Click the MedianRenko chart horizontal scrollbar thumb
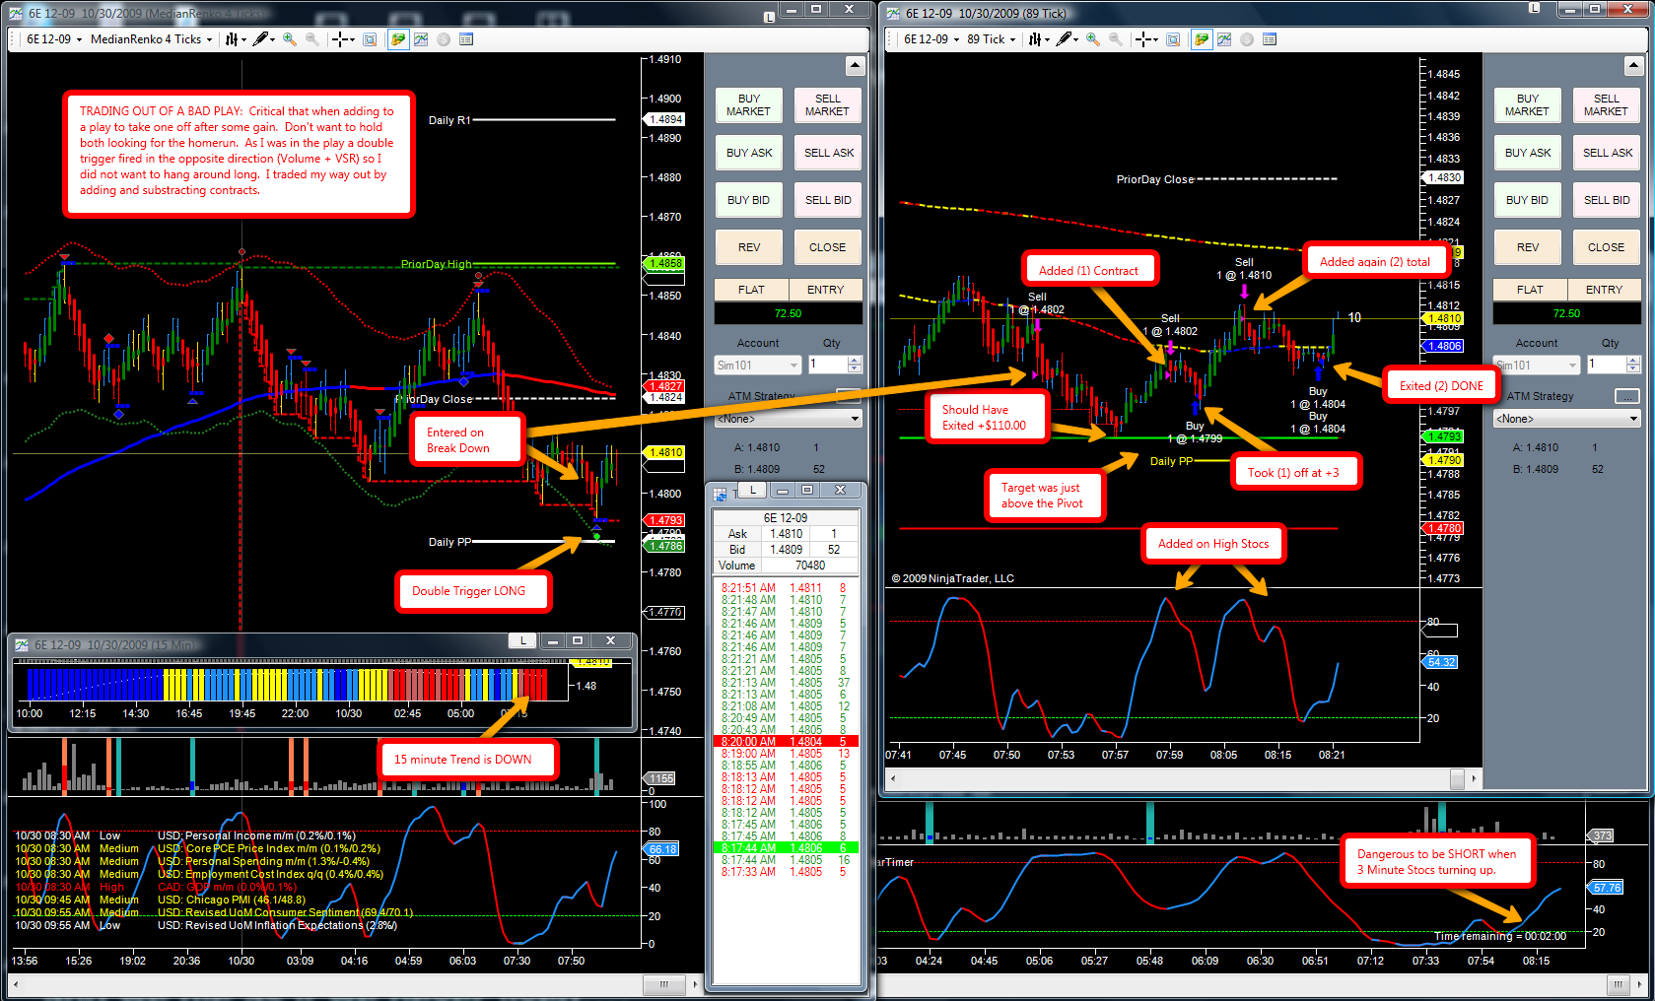1655x1001 pixels. click(x=664, y=984)
